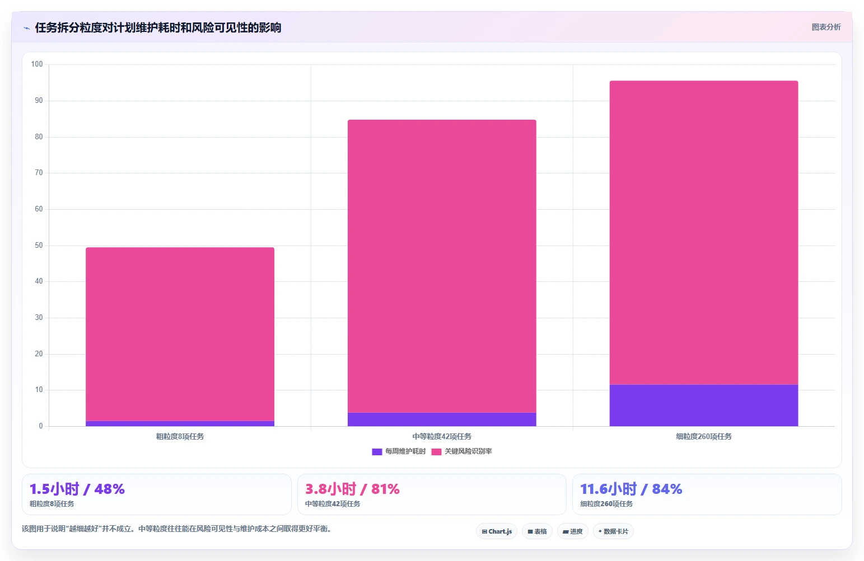Viewport: 864px width, 561px height.
Task: Click the chart title 任务拆分粒度对计划维护耗时和风险可见性的影响
Action: pos(158,27)
